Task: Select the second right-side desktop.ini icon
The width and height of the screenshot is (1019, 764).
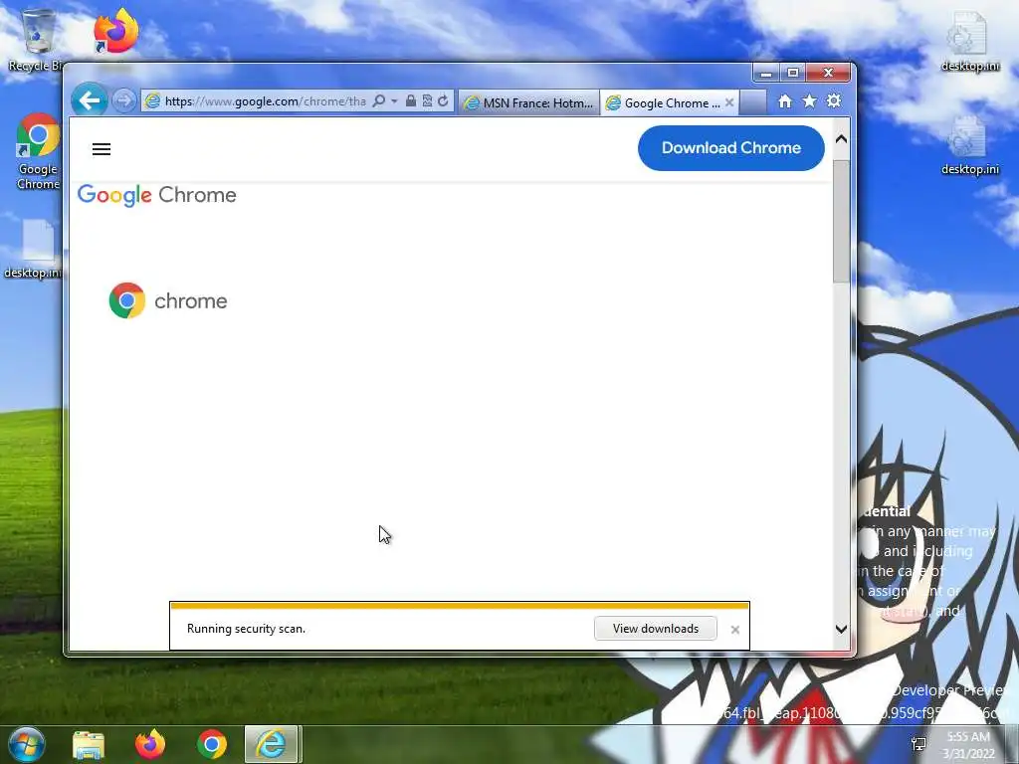Action: [x=969, y=144]
